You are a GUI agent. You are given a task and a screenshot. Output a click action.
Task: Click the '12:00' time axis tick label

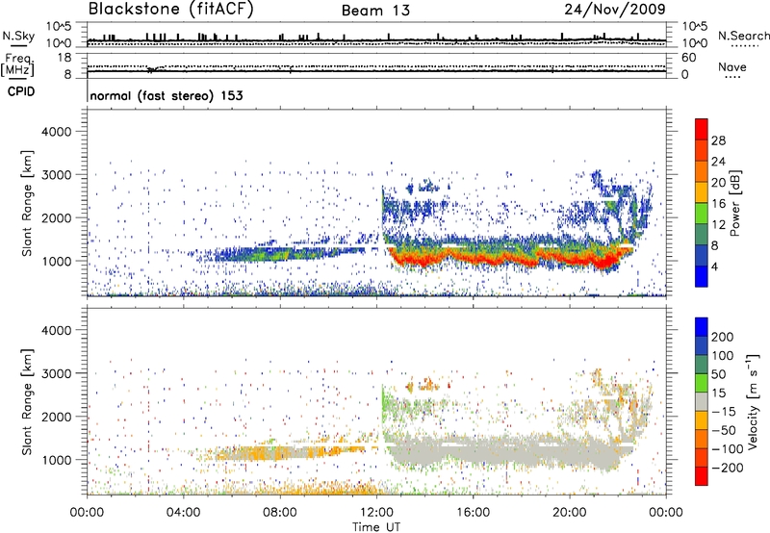376,513
